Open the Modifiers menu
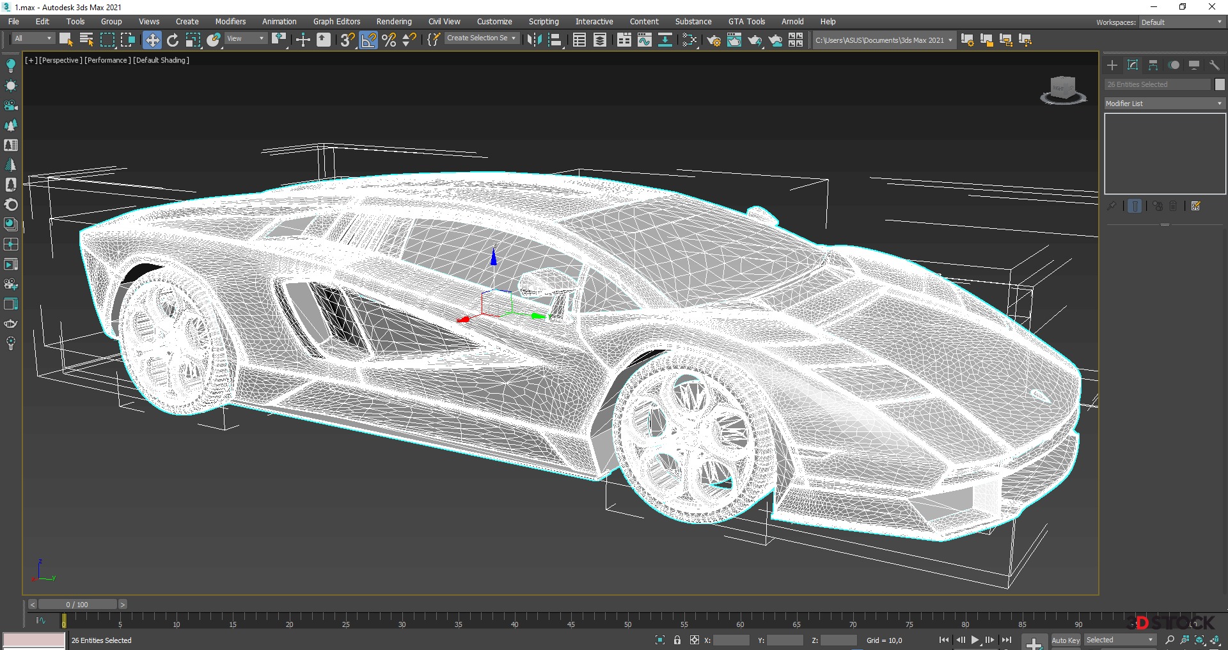This screenshot has height=650, width=1228. coord(230,22)
